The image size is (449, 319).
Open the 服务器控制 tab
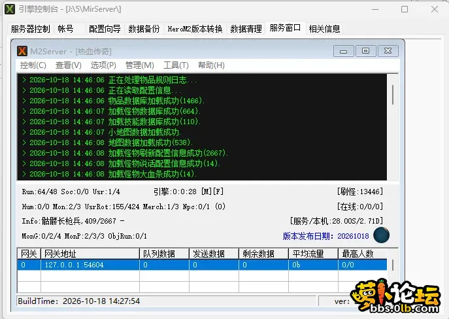(x=30, y=29)
